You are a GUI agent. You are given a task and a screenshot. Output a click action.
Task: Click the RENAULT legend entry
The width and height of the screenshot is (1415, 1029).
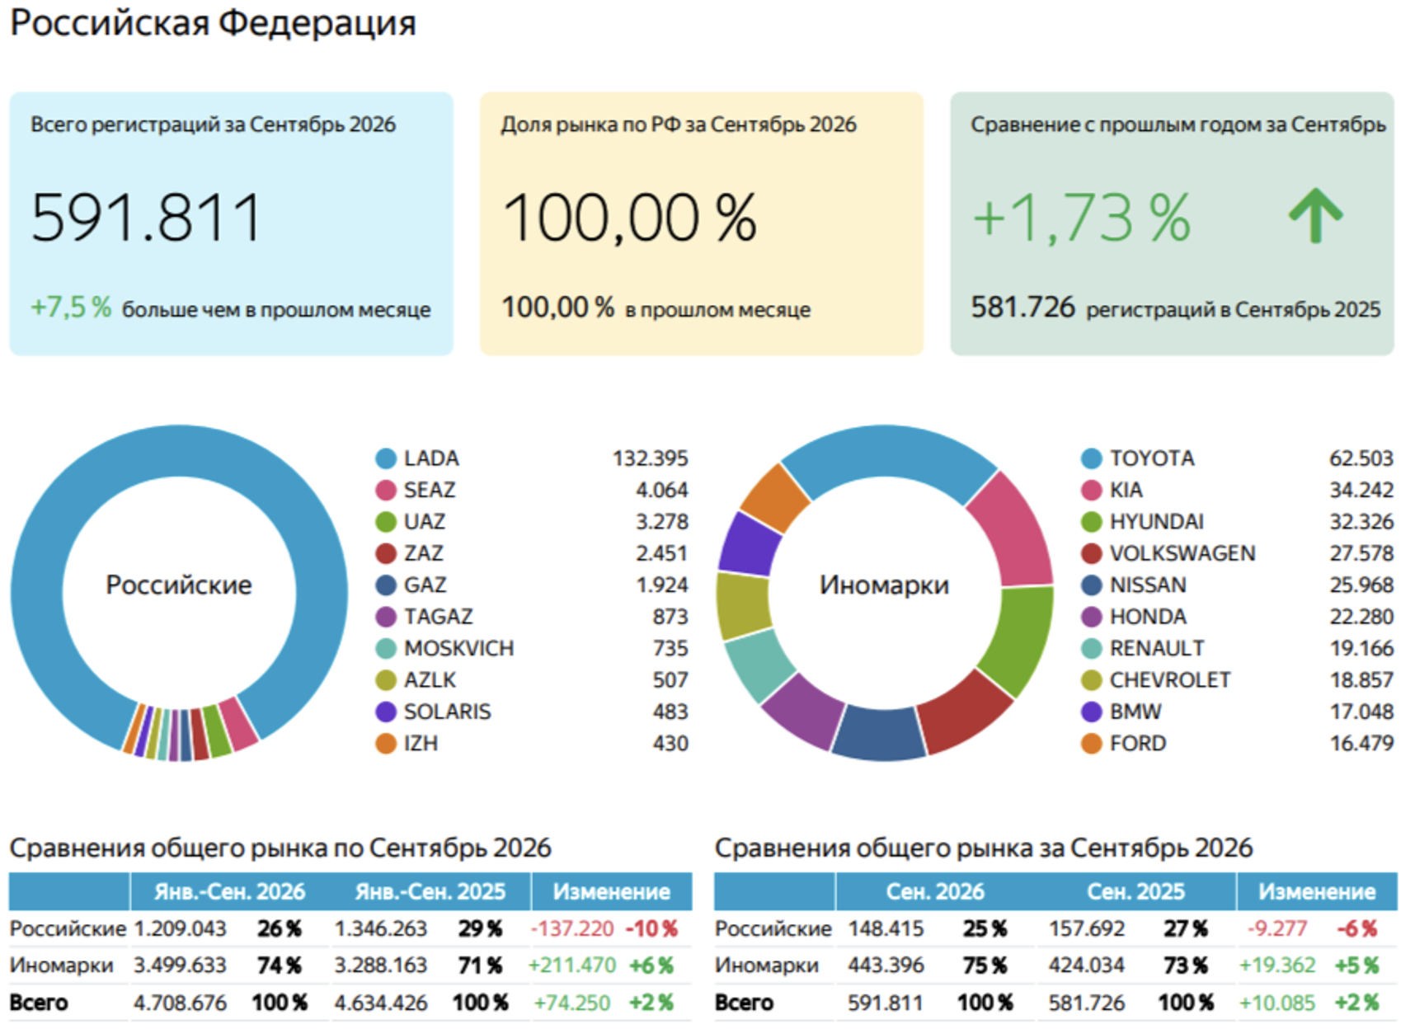click(x=1238, y=648)
